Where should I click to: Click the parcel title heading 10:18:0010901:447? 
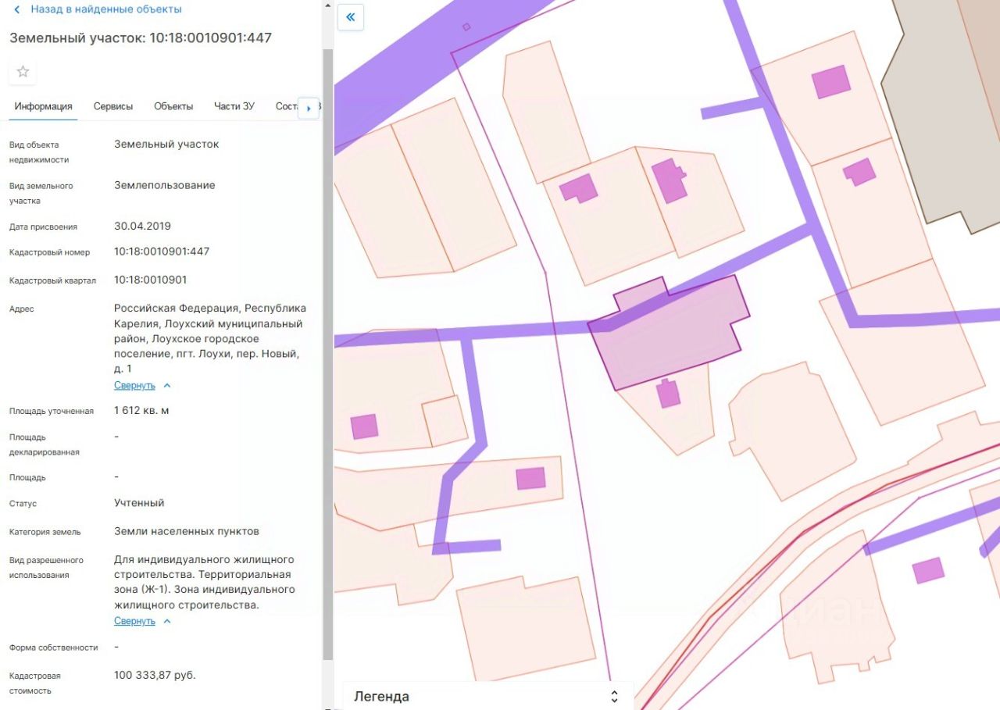coord(141,37)
